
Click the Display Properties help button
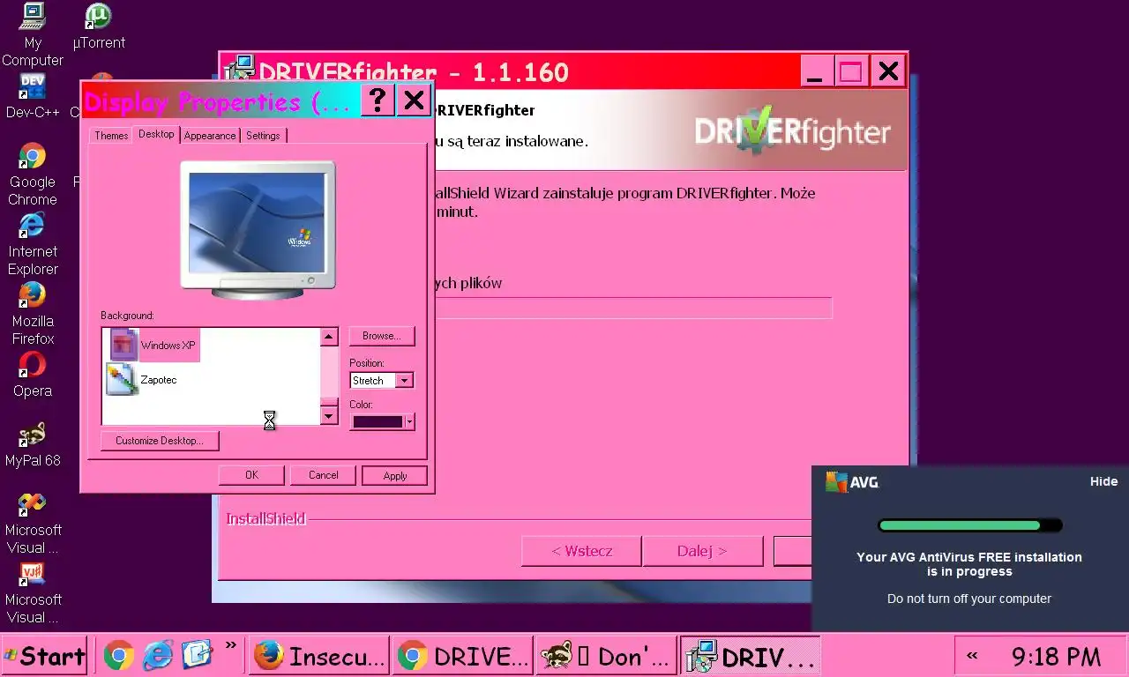tap(378, 100)
